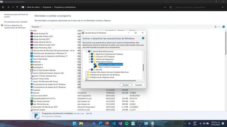Click the Adobe Acrobat DC program icon
Image resolution: width=227 pixels, height=127 pixels.
(32, 34)
